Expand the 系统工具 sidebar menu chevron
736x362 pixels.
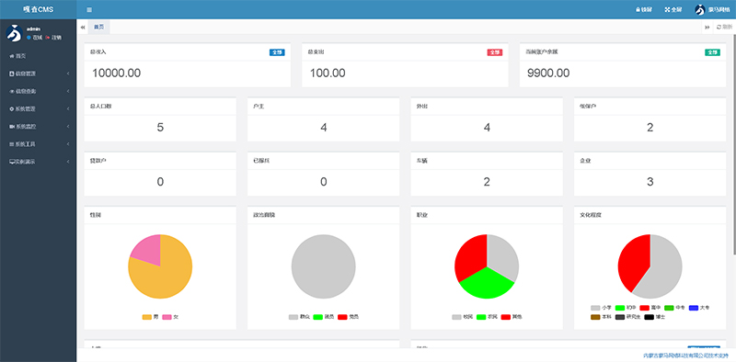point(68,144)
